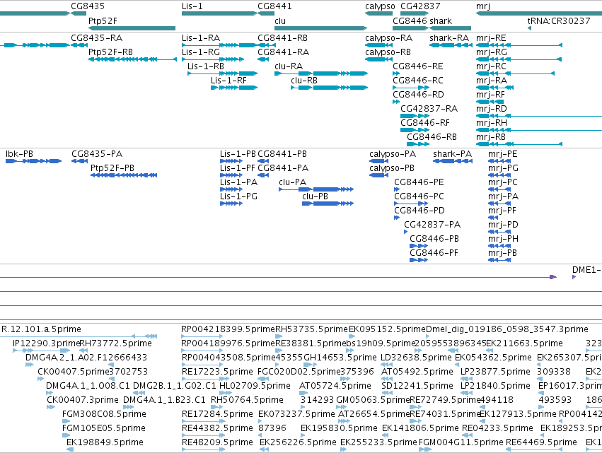Click the Lis-1-RA transcript label
The width and height of the screenshot is (602, 453).
click(201, 38)
